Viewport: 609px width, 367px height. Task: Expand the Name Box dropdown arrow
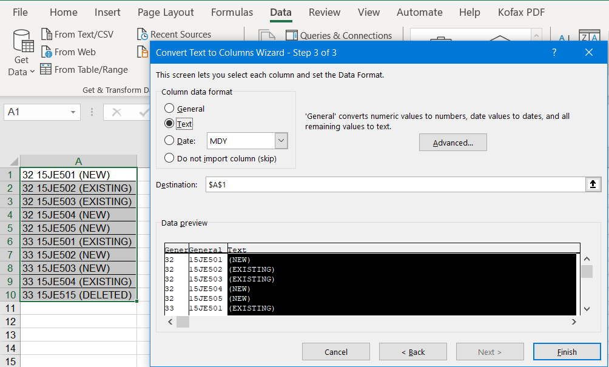[x=73, y=112]
